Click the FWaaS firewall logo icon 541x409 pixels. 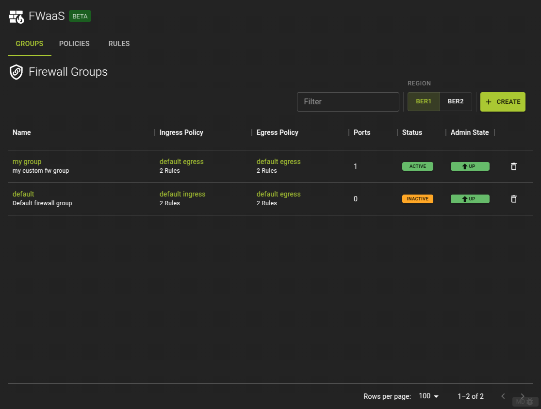tap(16, 16)
